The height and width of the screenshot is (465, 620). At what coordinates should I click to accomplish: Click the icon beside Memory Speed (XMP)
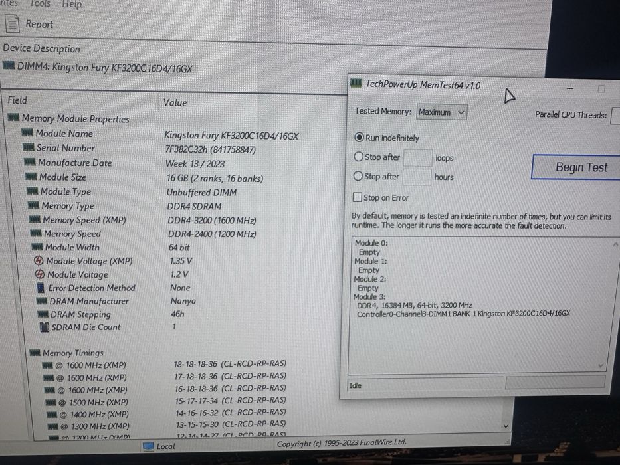[35, 219]
